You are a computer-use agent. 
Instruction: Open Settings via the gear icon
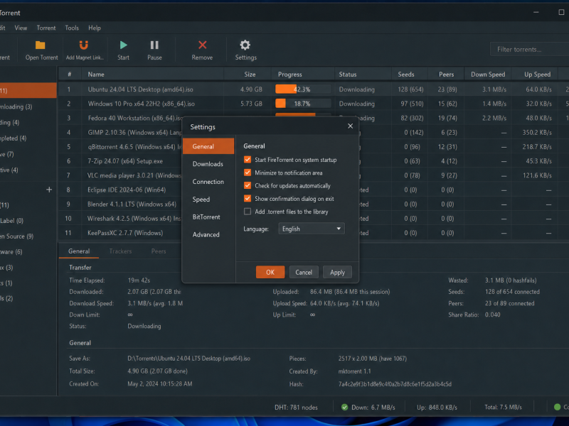[245, 45]
